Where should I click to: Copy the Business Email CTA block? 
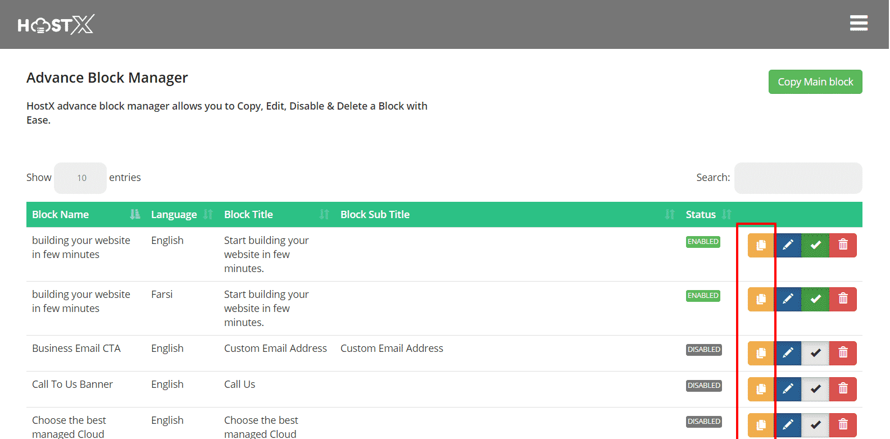pos(761,353)
